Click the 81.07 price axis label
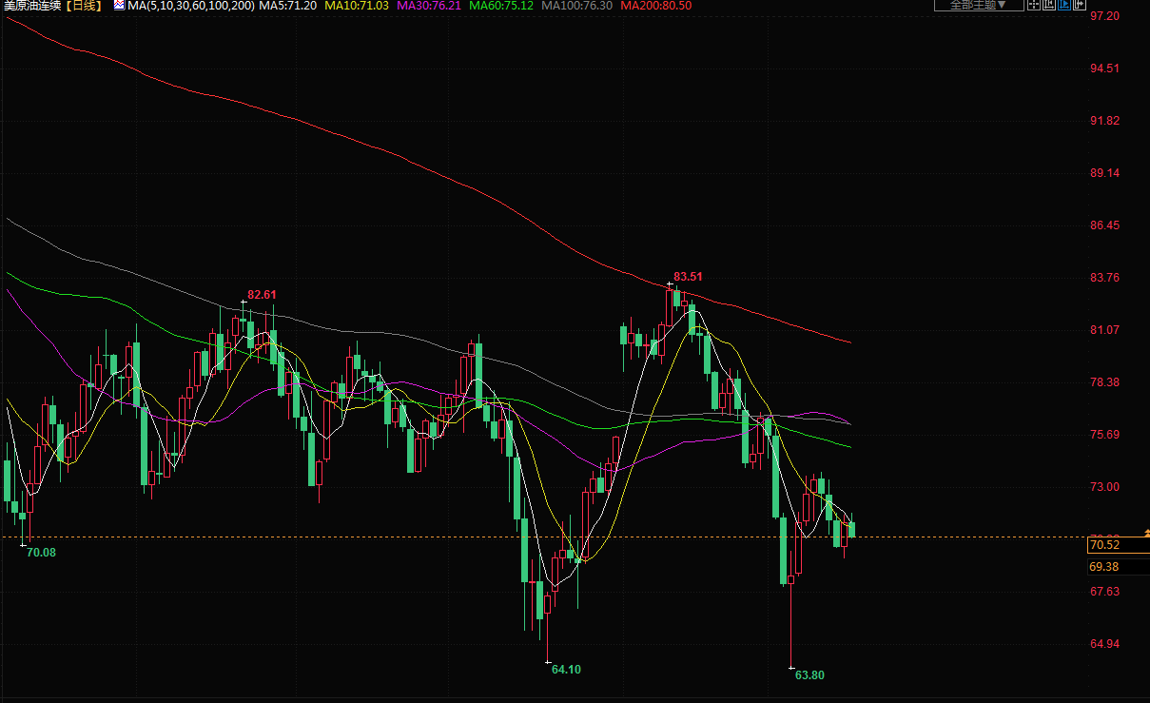 click(1104, 330)
